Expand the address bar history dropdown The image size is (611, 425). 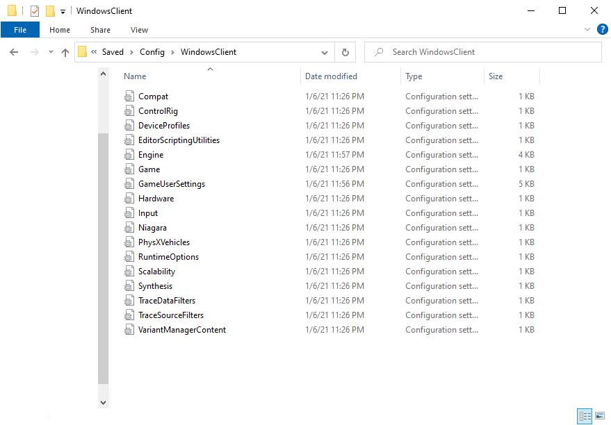click(x=324, y=53)
